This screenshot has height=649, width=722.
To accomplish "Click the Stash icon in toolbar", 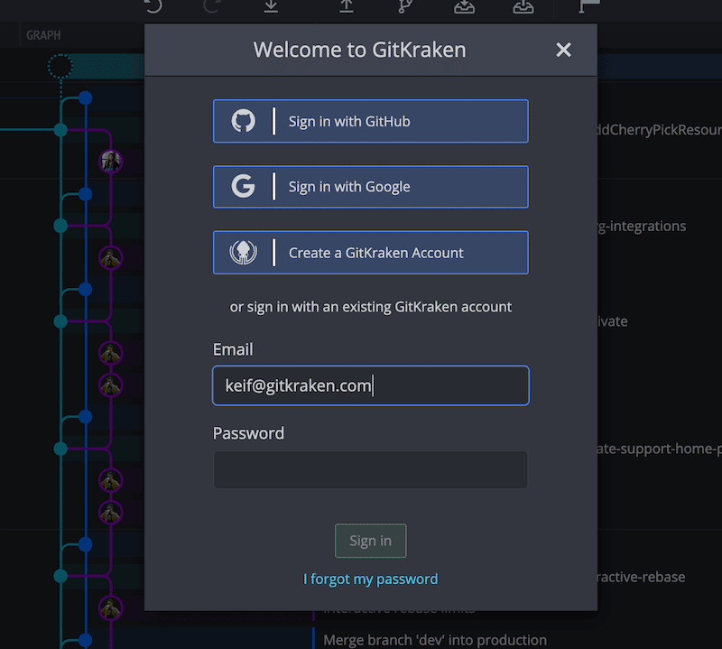I will coord(464,6).
